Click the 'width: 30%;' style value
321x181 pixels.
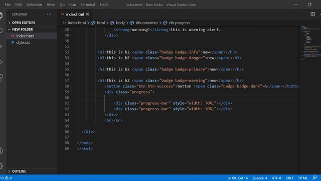pos(202,109)
